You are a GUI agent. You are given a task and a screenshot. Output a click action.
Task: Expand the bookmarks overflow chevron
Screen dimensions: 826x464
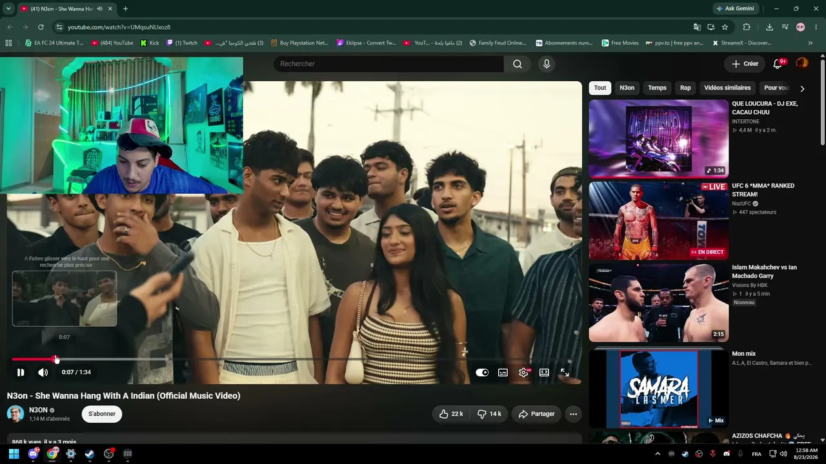click(811, 43)
